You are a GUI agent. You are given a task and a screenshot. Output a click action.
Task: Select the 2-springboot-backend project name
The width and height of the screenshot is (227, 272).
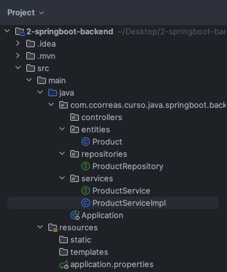pos(70,32)
